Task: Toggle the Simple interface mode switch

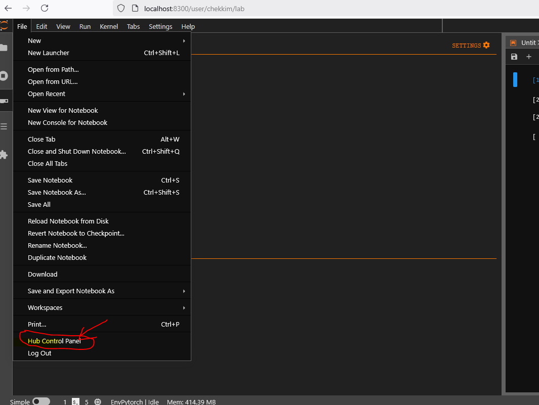Action: [41, 401]
